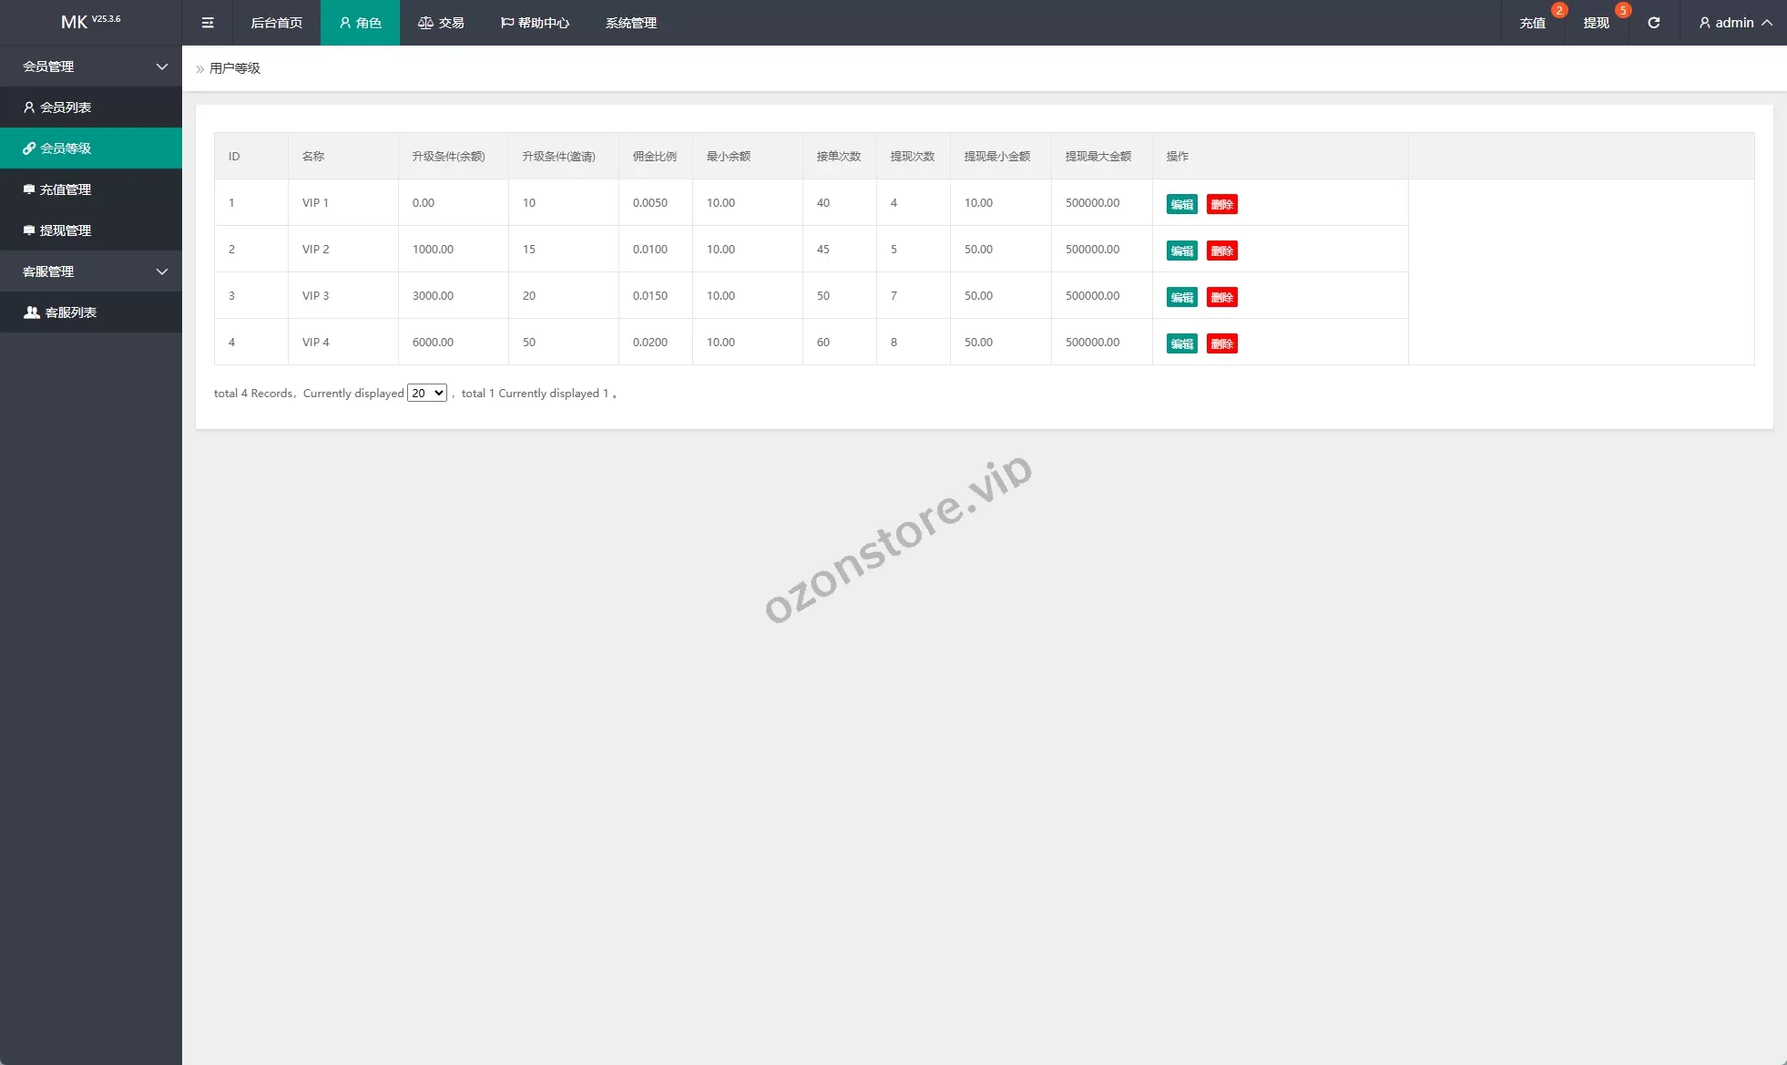Open the 系统管理 top menu
The height and width of the screenshot is (1065, 1787).
[630, 23]
